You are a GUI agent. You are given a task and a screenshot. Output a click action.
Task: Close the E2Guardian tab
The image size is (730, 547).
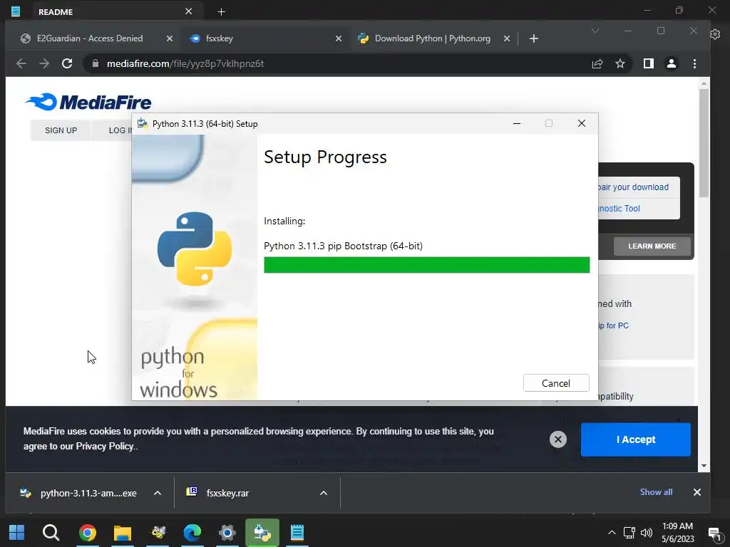(x=170, y=38)
